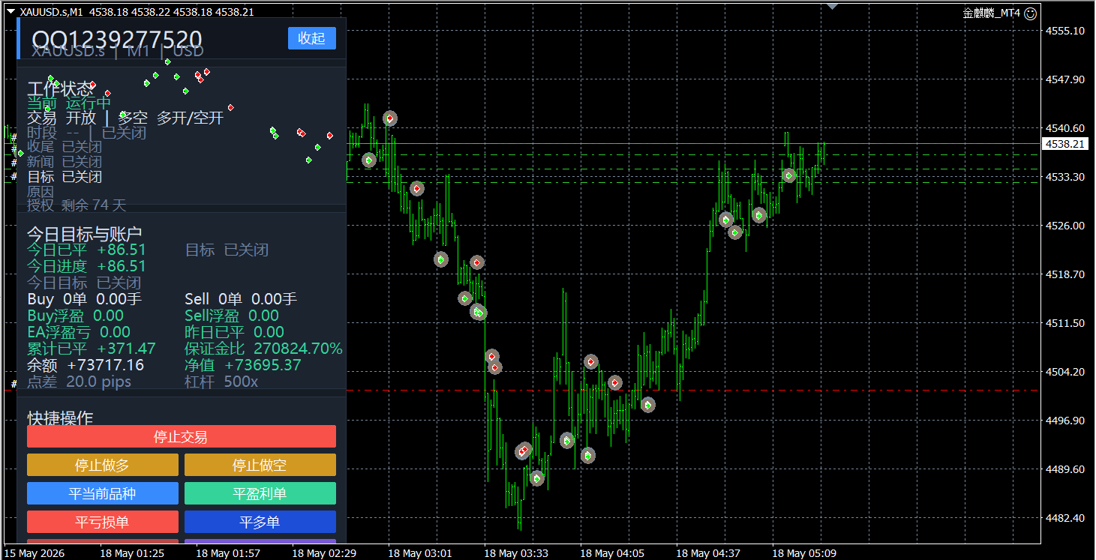Click the 18 May 05:09 time label
Image resolution: width=1096 pixels, height=560 pixels.
[804, 553]
